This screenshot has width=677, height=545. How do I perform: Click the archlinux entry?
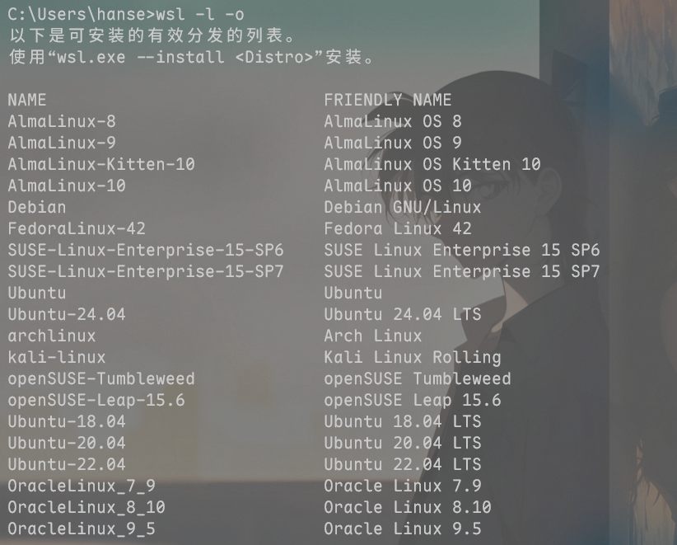(x=52, y=336)
